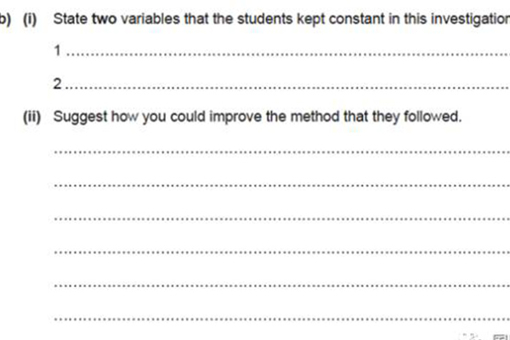Click the second dotted line under part (ii)
The width and height of the screenshot is (510, 340).
coord(281,185)
